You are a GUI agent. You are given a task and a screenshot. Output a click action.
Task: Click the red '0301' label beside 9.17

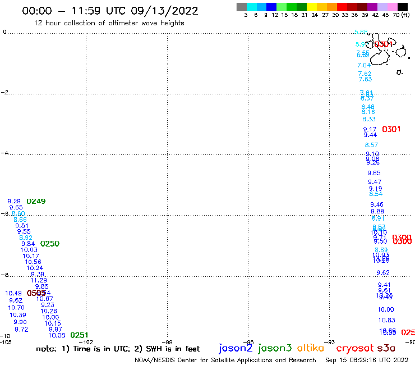[x=391, y=129]
